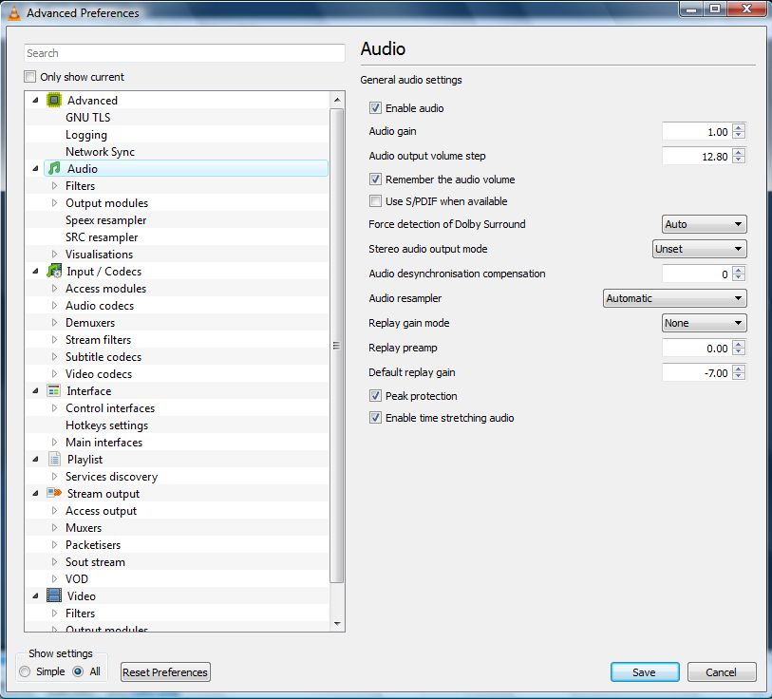Image resolution: width=772 pixels, height=699 pixels.
Task: Click the Cancel button
Action: click(x=722, y=671)
